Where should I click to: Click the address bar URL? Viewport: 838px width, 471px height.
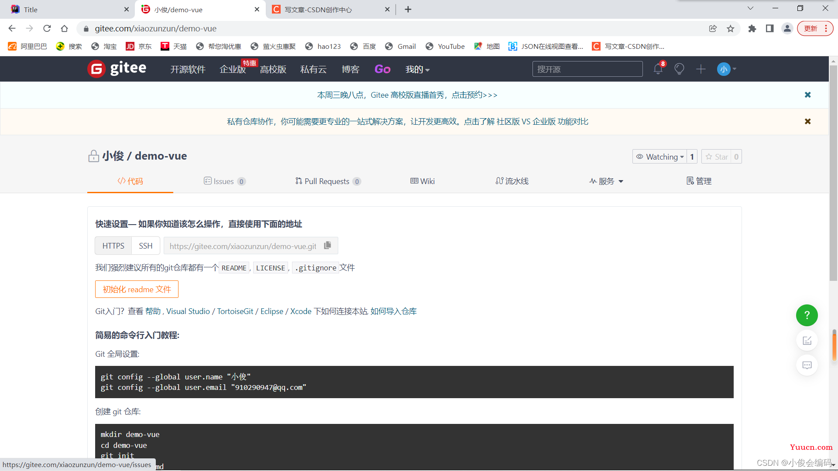(156, 28)
